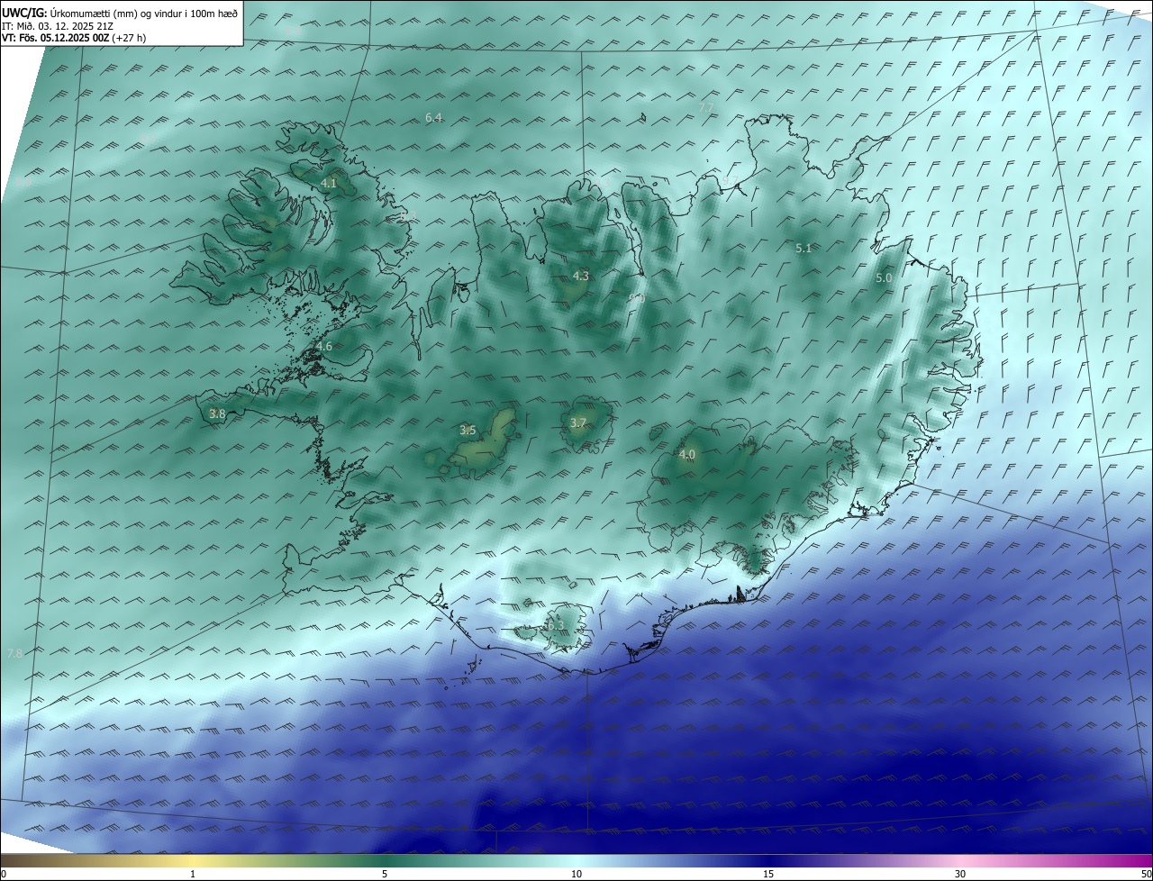
Task: Click the 3.5 value on the glacier
Action: tap(468, 431)
